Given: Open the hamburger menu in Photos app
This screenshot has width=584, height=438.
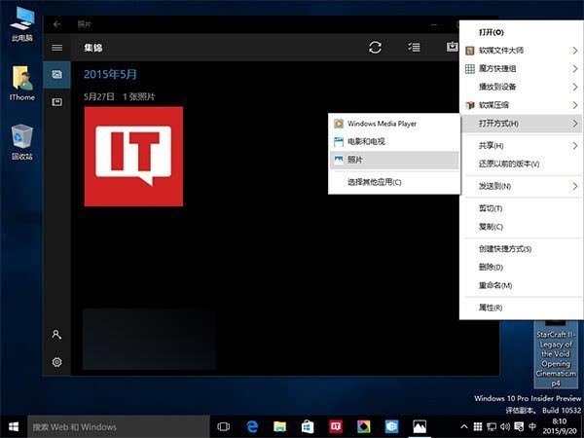Looking at the screenshot, I should pos(57,47).
